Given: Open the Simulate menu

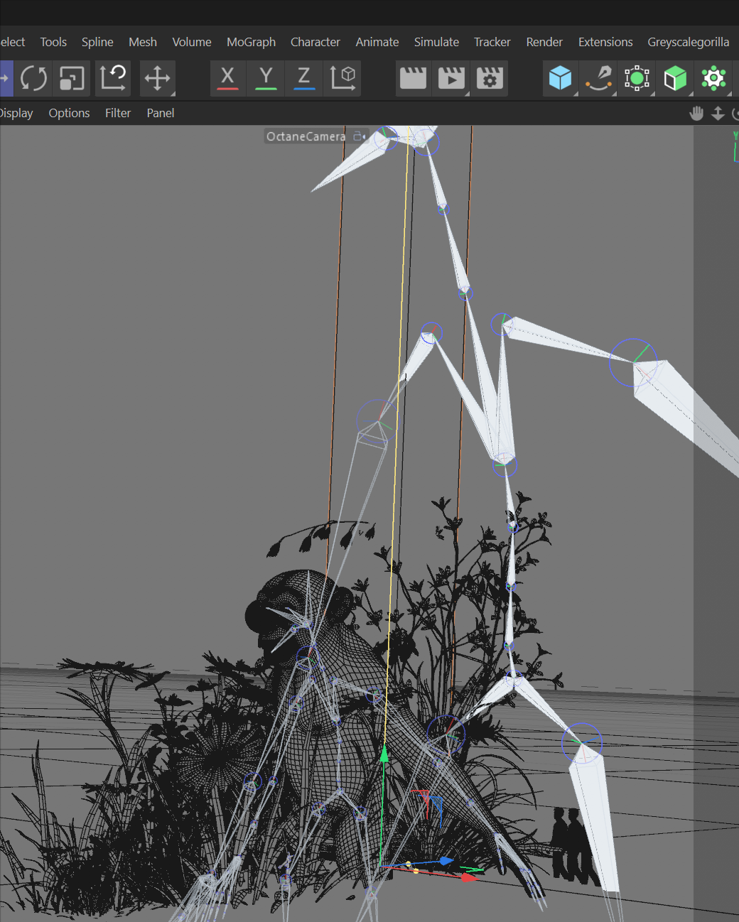Looking at the screenshot, I should coord(436,42).
